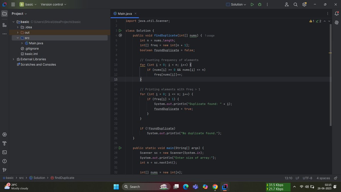Go to previous highlighted problem arrow
The height and width of the screenshot is (192, 341).
coord(325,21)
